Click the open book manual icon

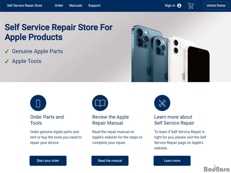(100, 103)
